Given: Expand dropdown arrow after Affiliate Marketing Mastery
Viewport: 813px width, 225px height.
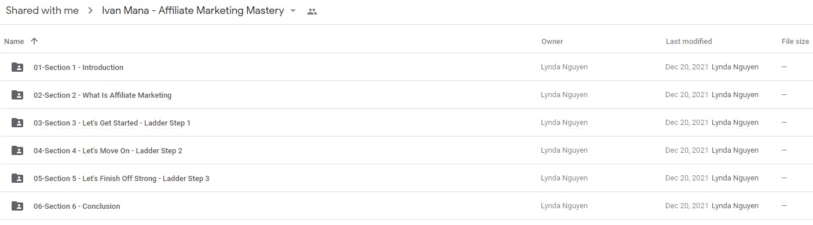Looking at the screenshot, I should 293,11.
